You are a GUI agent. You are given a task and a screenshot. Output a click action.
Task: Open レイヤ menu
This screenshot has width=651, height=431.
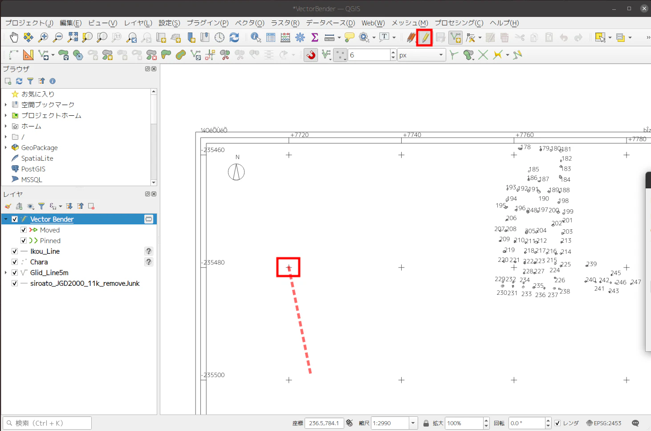coord(138,23)
